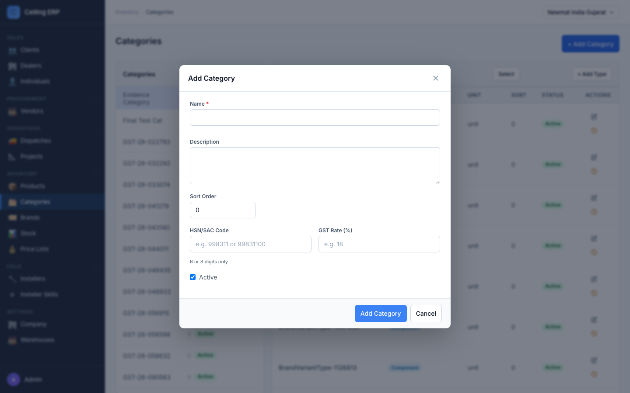Collapse the Operations sidebar section chevron

point(96,129)
